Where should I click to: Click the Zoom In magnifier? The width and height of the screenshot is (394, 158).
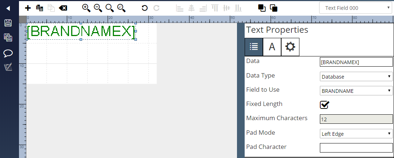(86, 8)
